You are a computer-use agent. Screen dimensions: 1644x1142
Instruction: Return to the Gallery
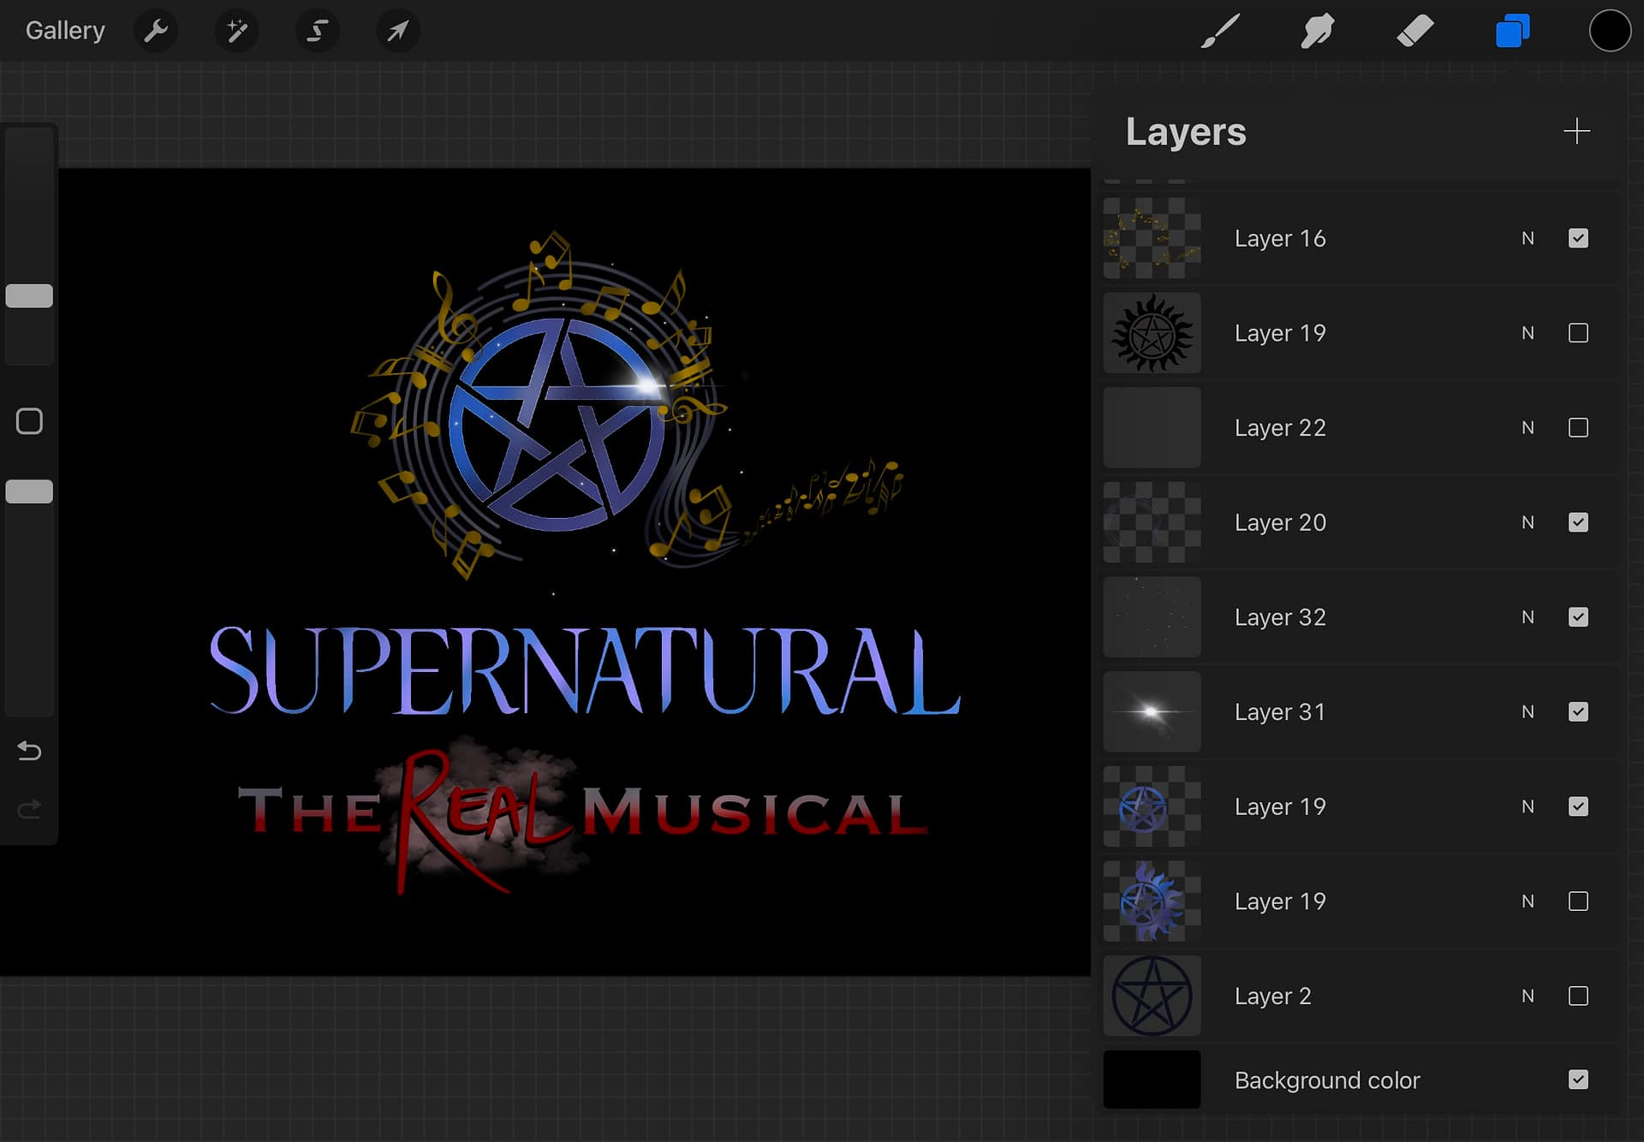tap(65, 31)
